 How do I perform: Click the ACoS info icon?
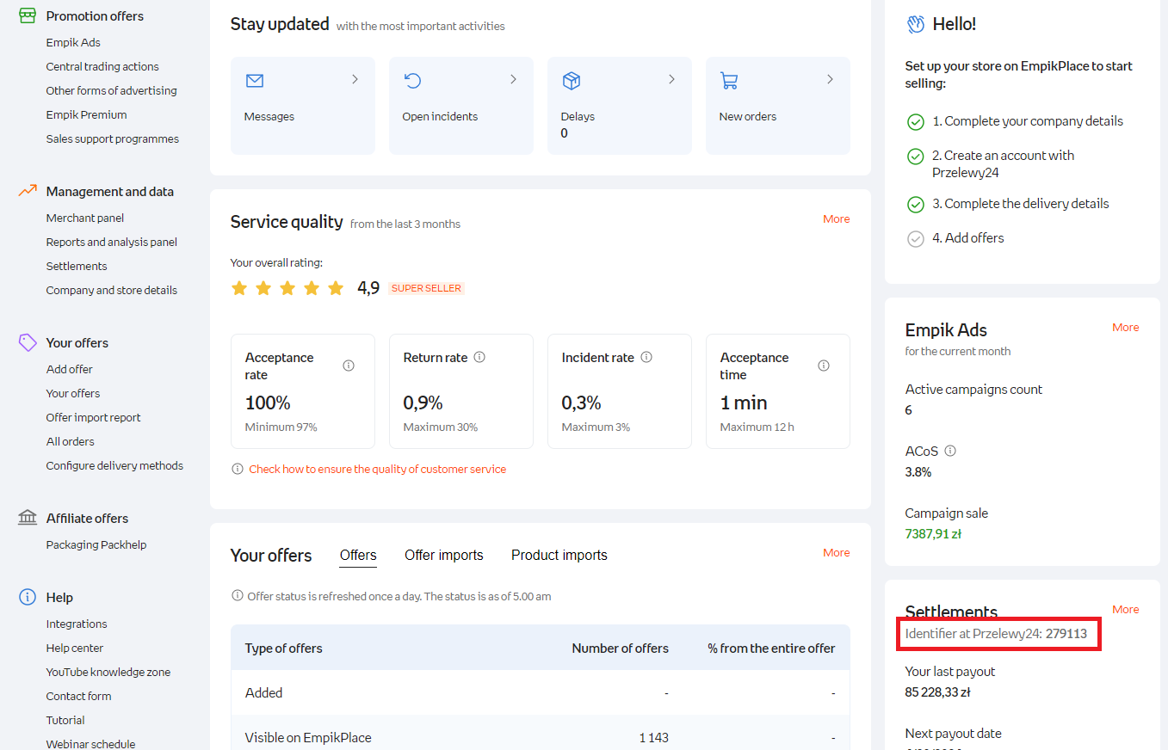point(950,451)
